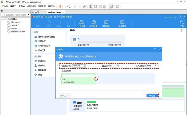Open the 克隆硬盘 clone disk tool

click(x=93, y=24)
